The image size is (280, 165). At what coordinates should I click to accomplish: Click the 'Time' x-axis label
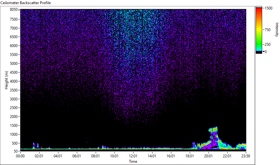click(133, 162)
